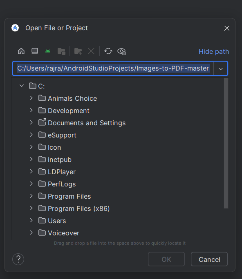Click the Delete toolbar icon
This screenshot has width=242, height=279.
91,51
